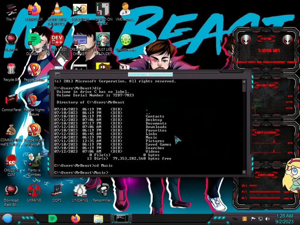300x225 pixels.
Task: Click the E:\ drive usage bar
Action: 265,198
